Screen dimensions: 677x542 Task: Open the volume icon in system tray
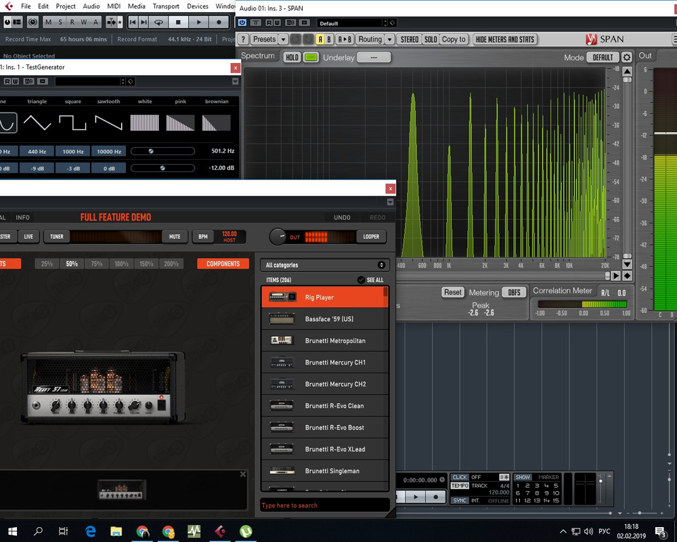pyautogui.click(x=588, y=531)
